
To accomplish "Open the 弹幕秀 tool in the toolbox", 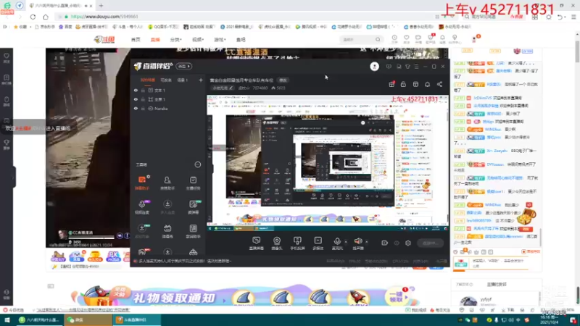I will click(x=167, y=231).
